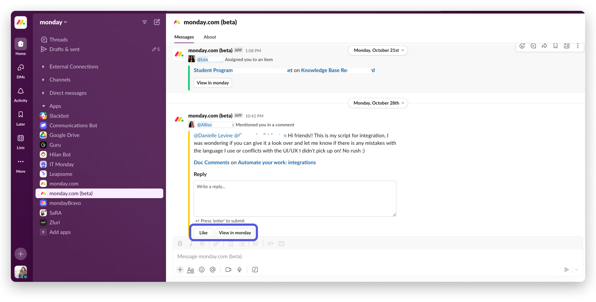Switch to the Messages tab

click(184, 37)
